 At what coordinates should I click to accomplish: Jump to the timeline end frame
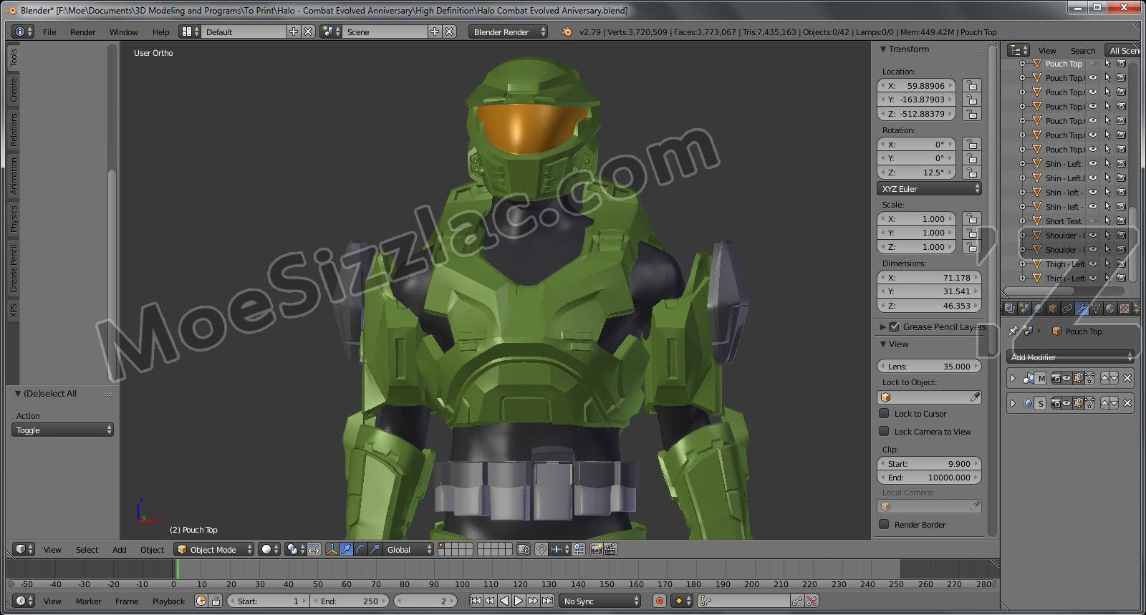coord(548,601)
